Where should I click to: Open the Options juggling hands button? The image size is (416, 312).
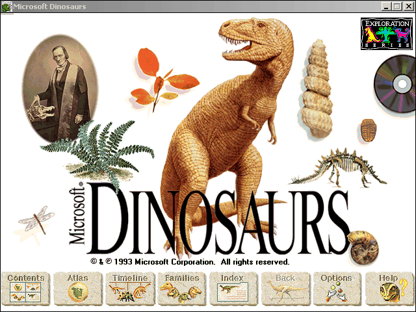pyautogui.click(x=337, y=289)
